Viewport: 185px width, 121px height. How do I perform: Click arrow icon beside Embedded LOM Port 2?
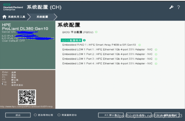[156, 54]
